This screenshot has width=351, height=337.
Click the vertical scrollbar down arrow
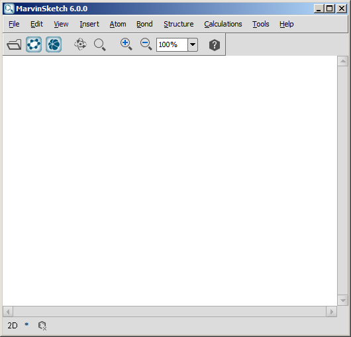point(342,301)
